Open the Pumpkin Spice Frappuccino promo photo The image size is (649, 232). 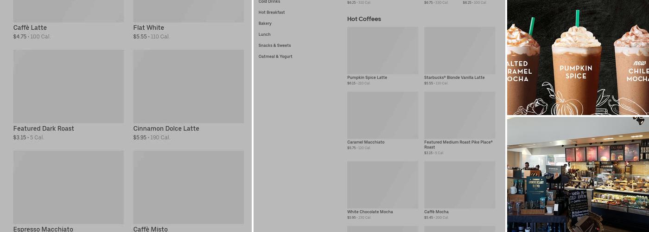click(578, 58)
